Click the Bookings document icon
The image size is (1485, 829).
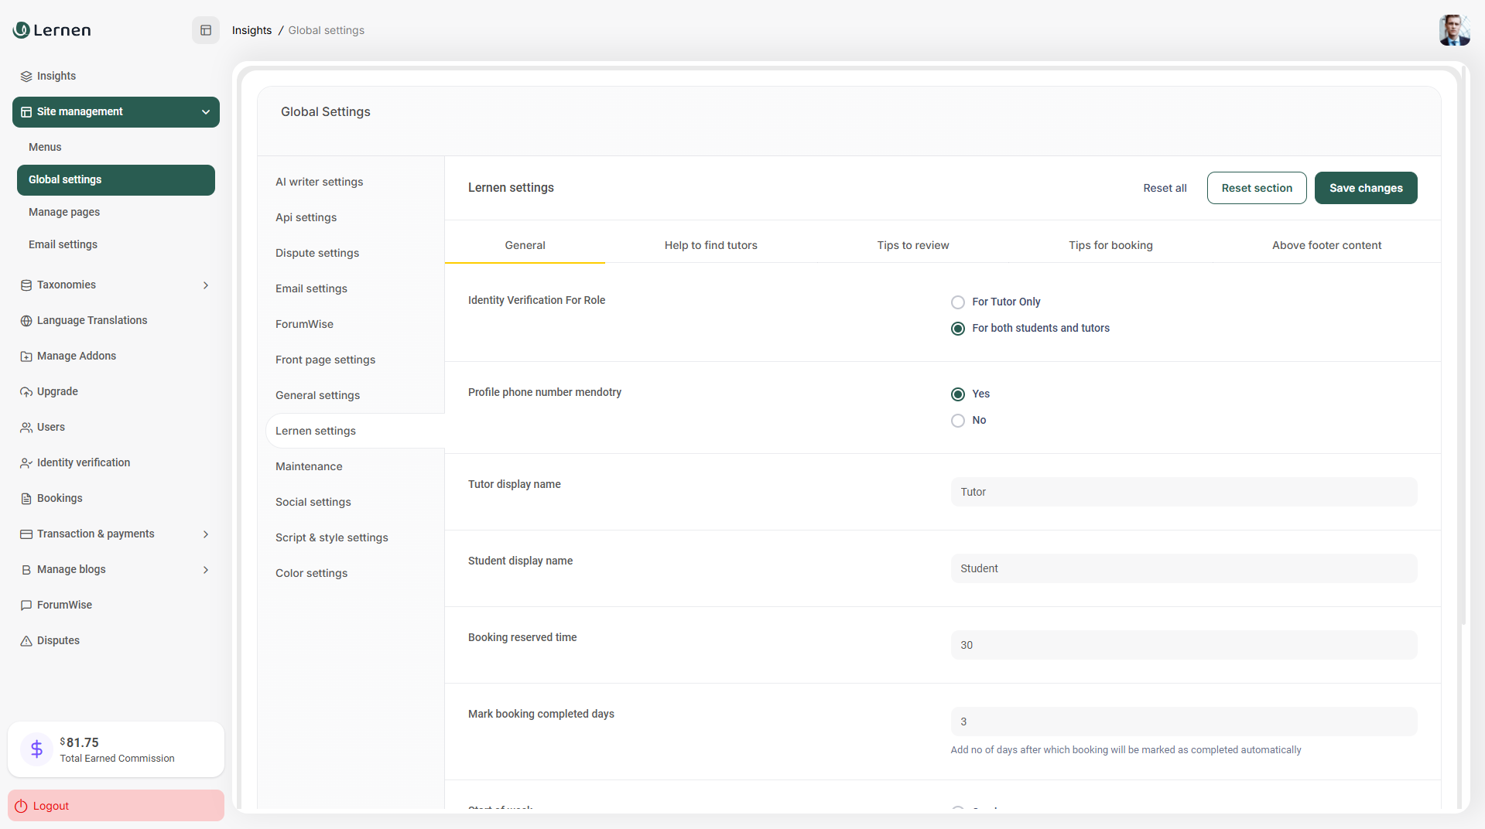tap(26, 499)
